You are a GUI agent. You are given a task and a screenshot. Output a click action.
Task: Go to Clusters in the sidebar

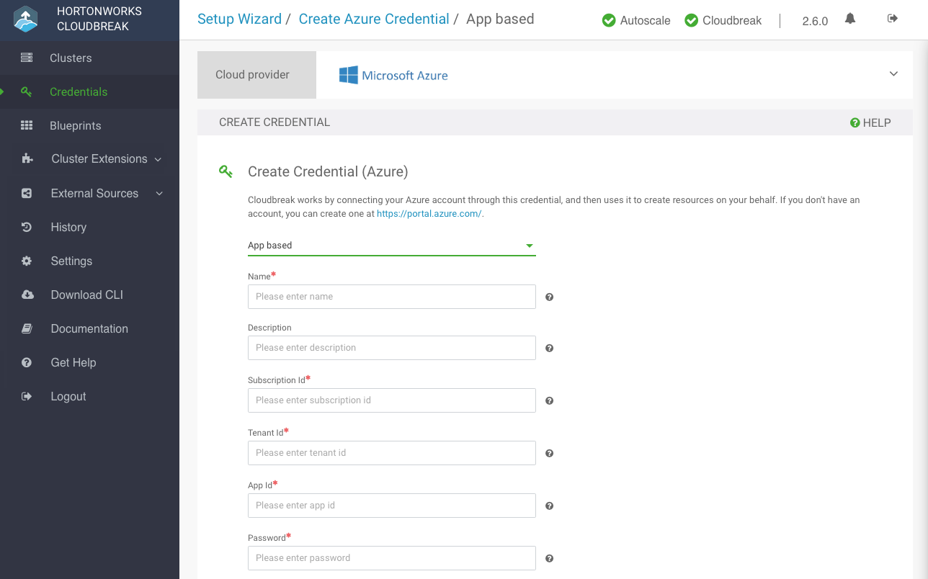click(71, 58)
